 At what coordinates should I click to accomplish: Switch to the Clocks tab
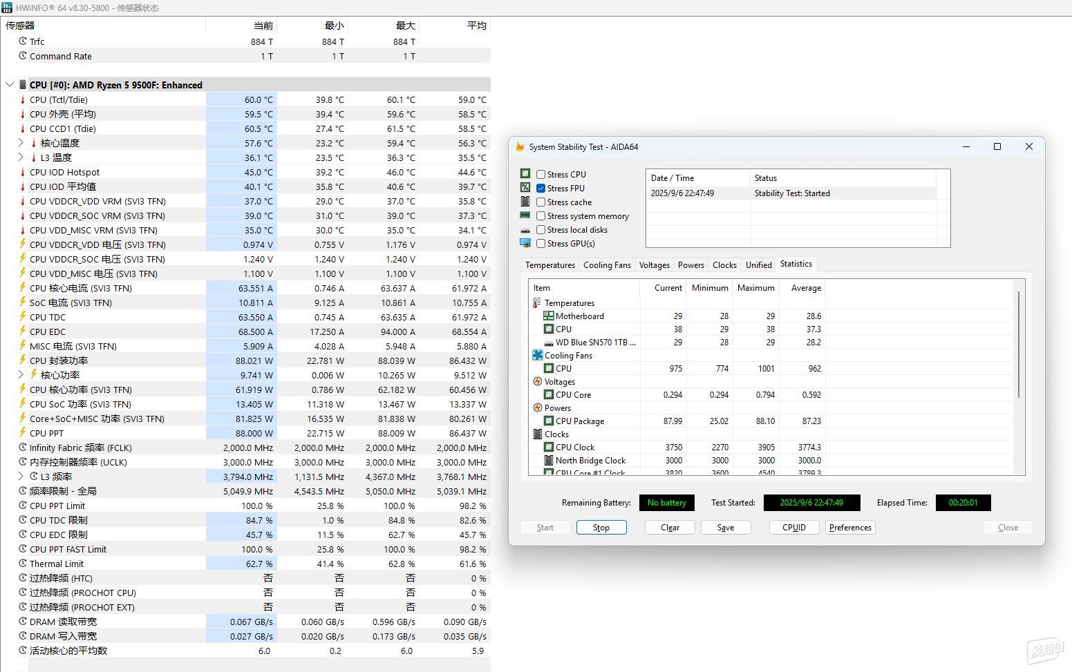[x=724, y=265]
